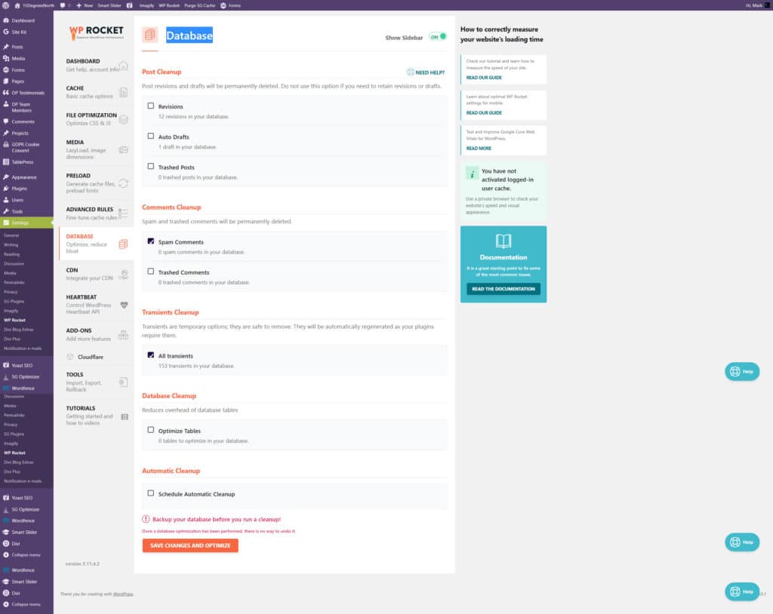
Task: Check the Trashed Comments checkbox
Action: pos(151,272)
